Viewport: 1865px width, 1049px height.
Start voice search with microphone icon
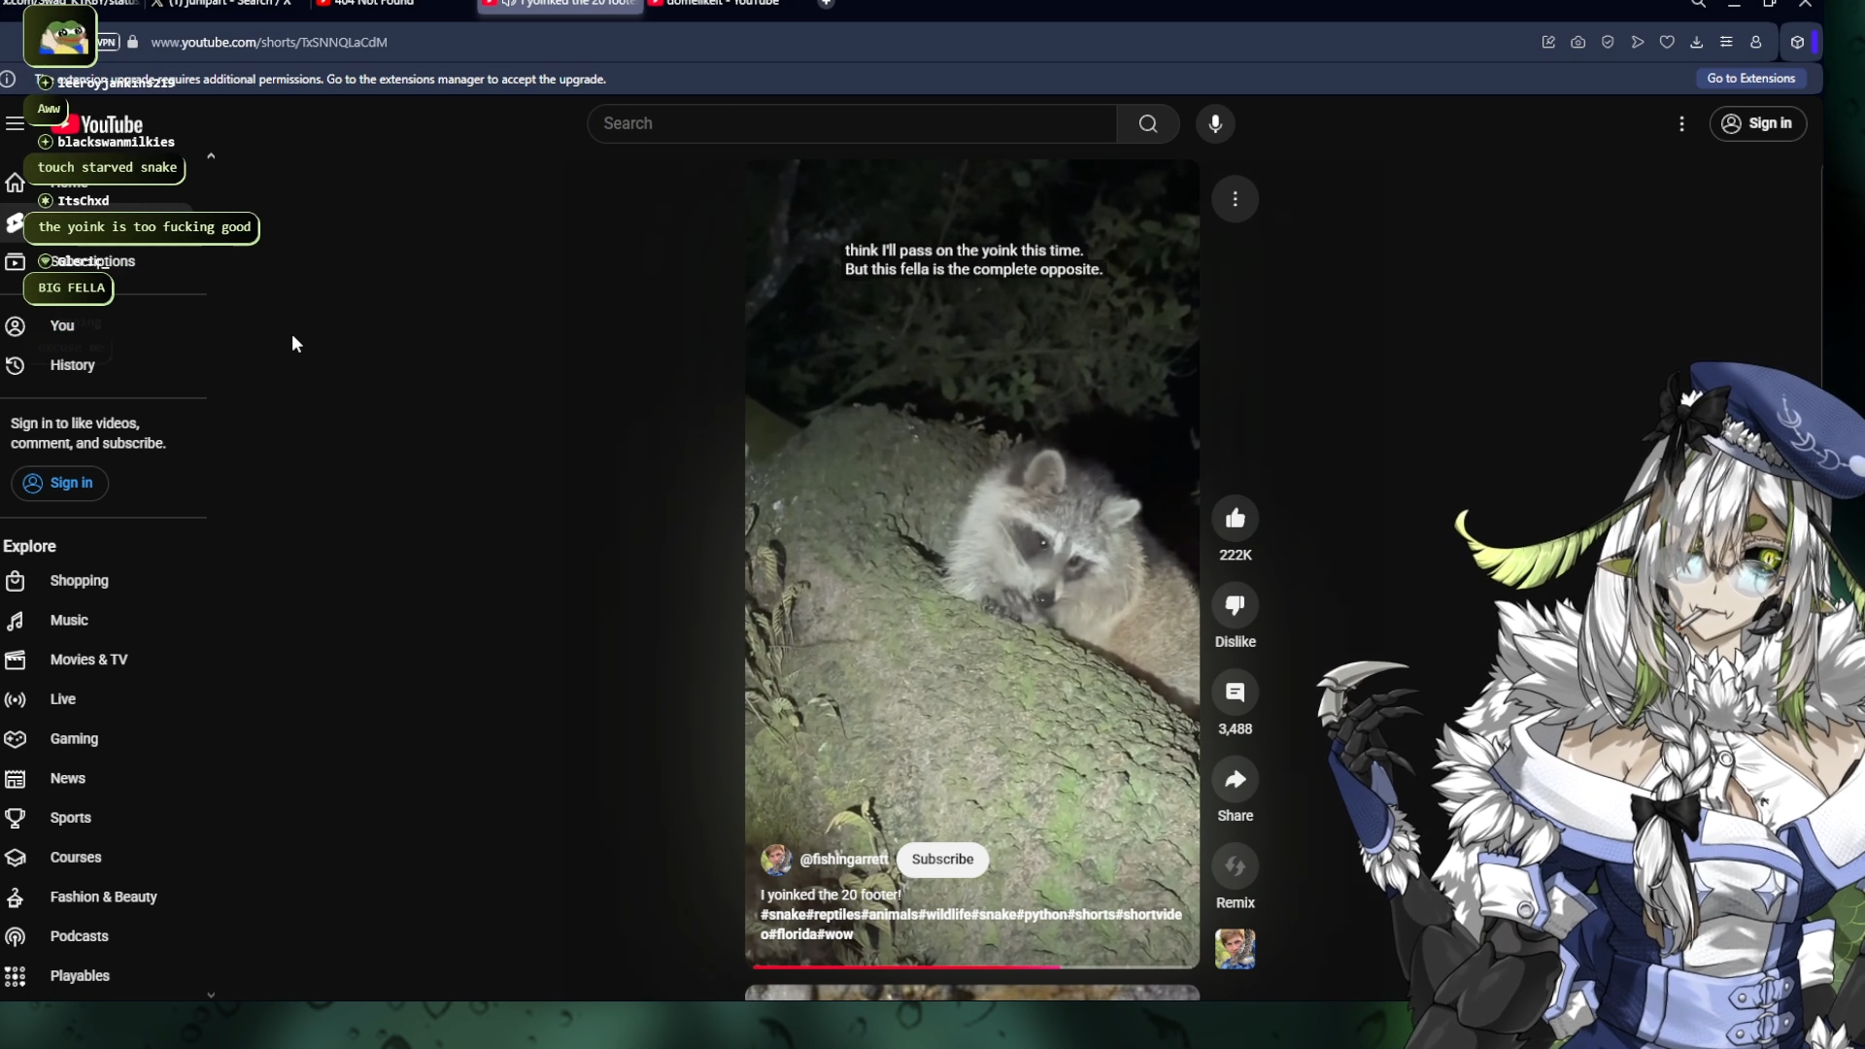click(x=1215, y=123)
